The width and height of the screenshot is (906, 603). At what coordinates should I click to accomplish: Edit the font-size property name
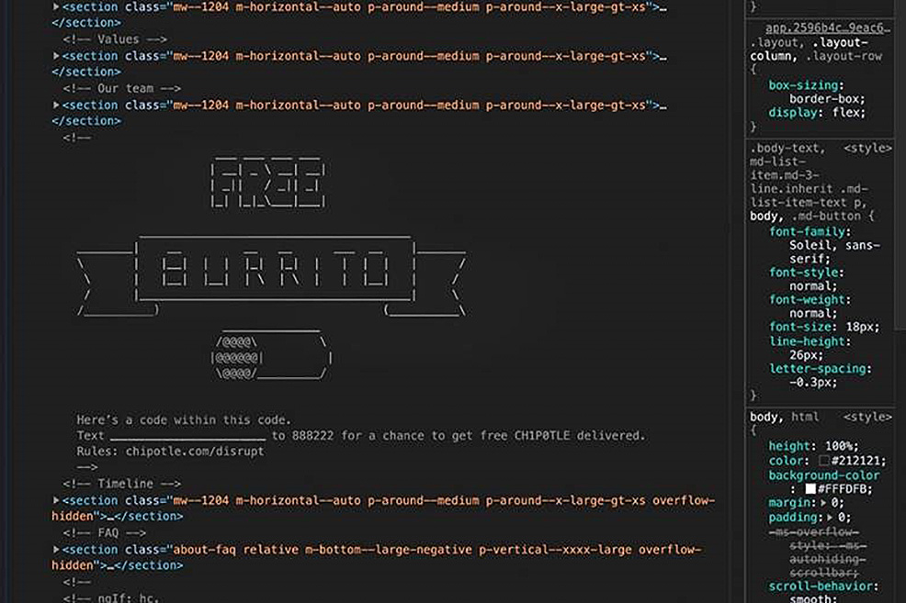point(799,327)
